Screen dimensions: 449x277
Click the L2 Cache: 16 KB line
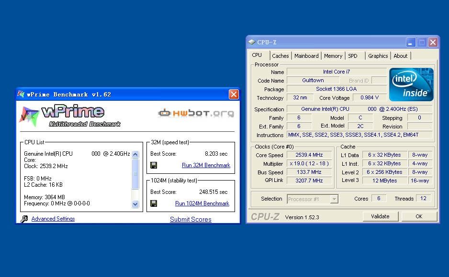click(x=43, y=185)
